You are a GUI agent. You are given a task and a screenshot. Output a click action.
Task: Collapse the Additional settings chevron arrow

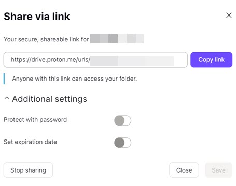[7, 98]
